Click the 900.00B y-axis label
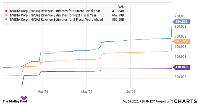Image resolution: width=199 pixels, height=105 pixels. tap(180, 16)
